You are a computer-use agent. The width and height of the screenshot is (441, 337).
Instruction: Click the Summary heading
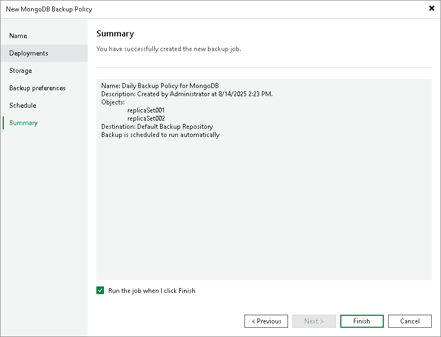pyautogui.click(x=115, y=34)
